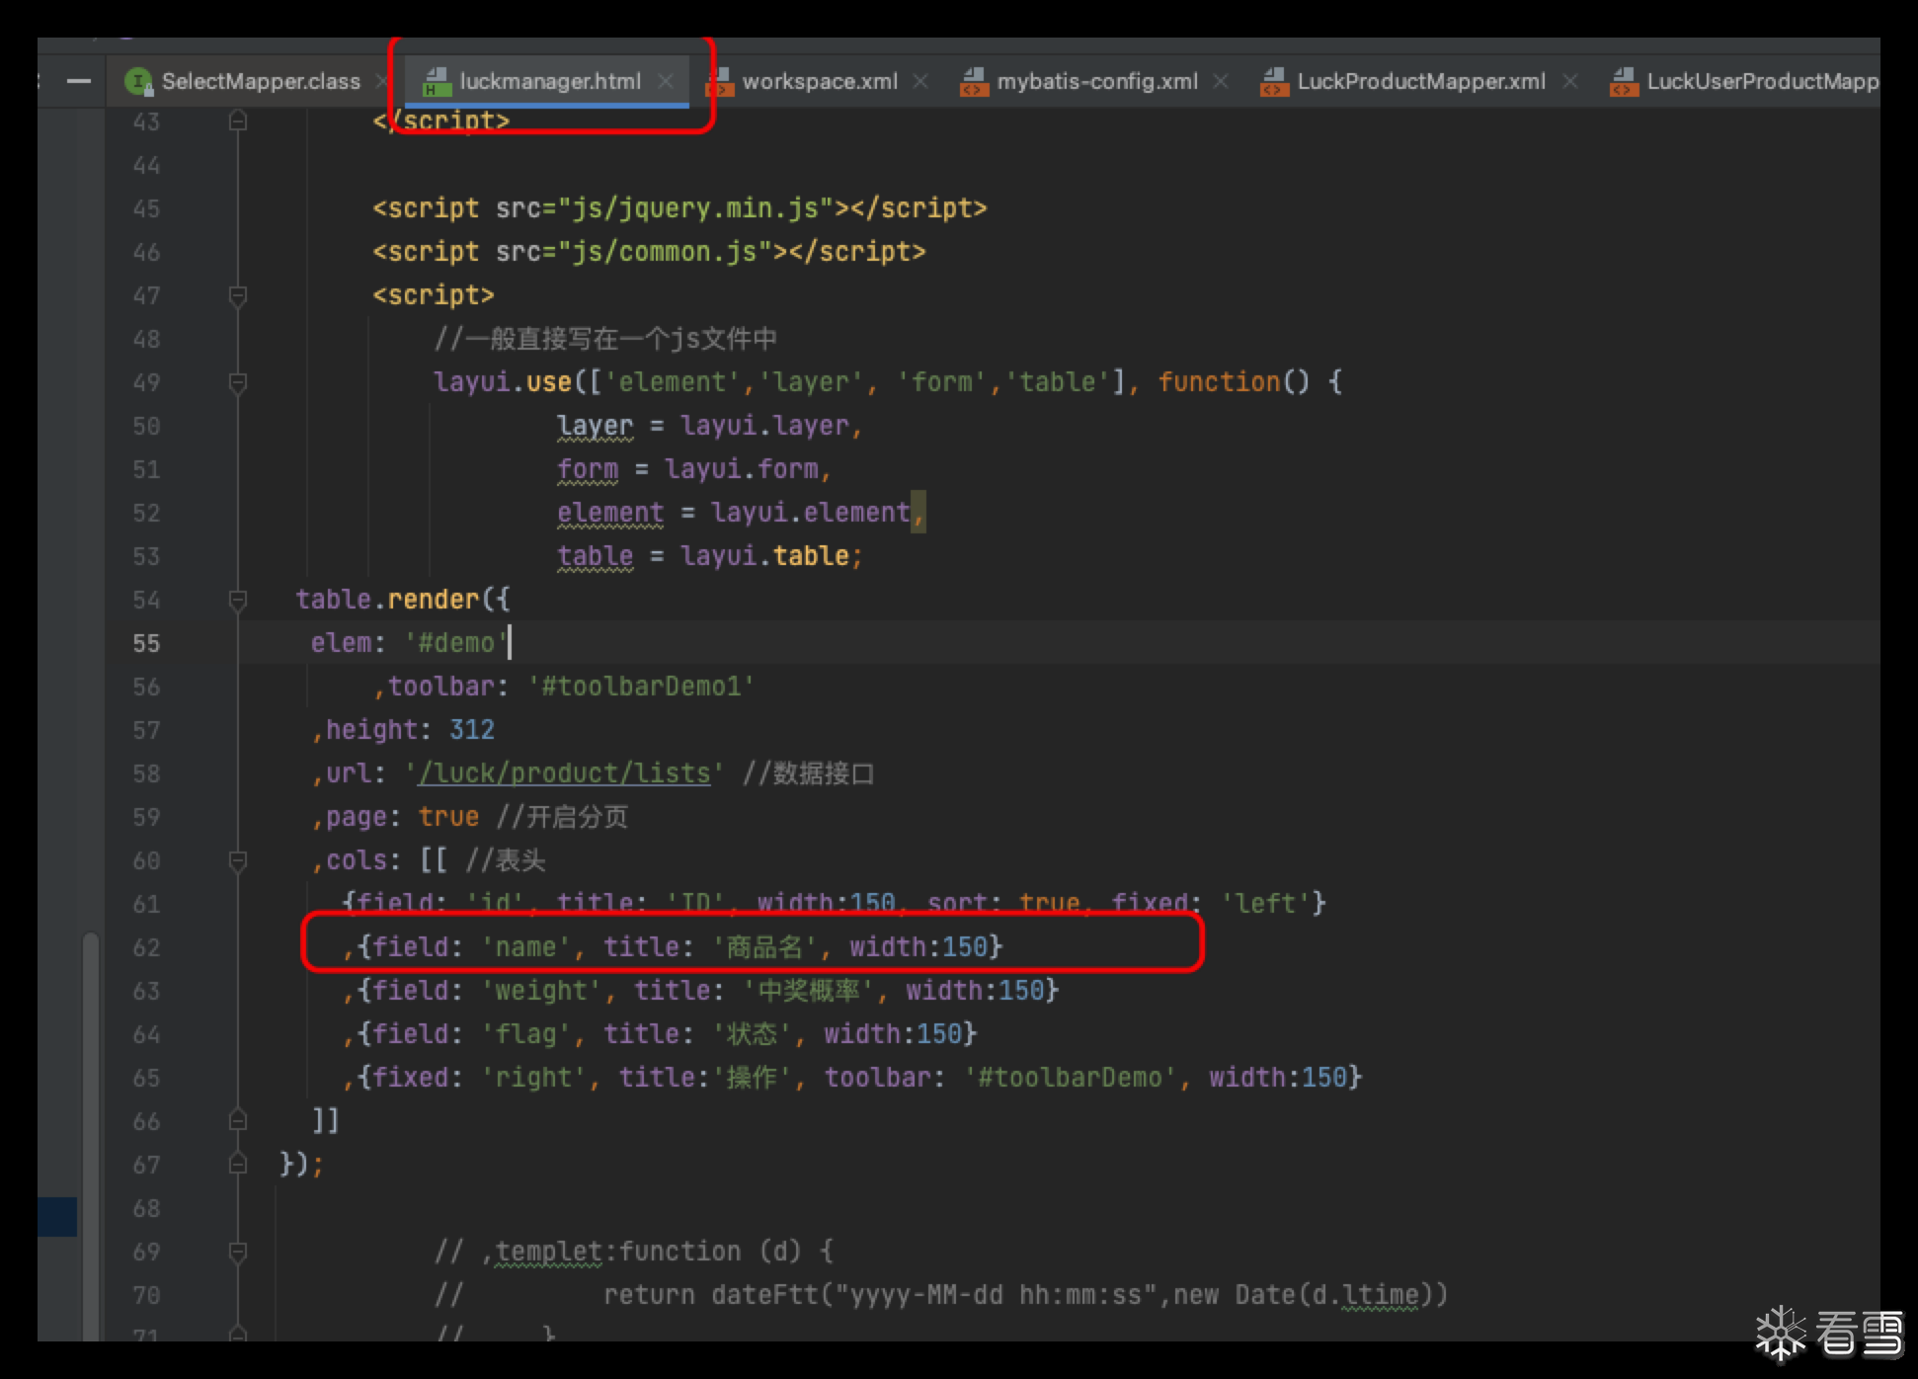
Task: Click the '操作' title string
Action: pyautogui.click(x=752, y=1078)
